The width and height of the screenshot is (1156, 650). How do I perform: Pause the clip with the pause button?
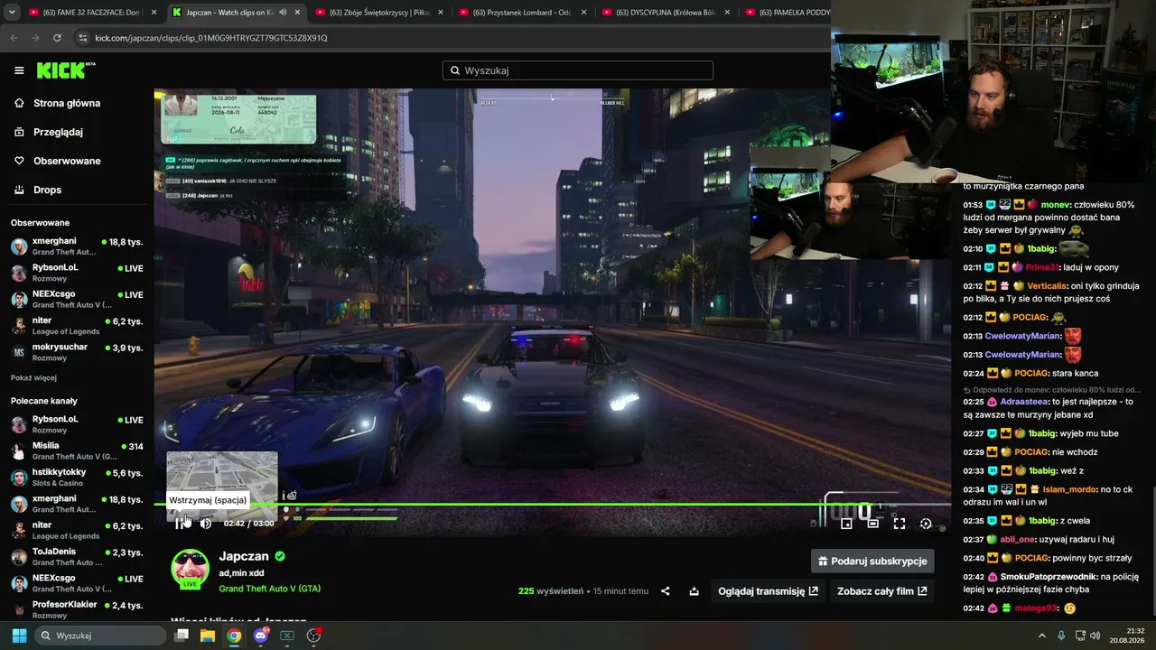click(179, 523)
